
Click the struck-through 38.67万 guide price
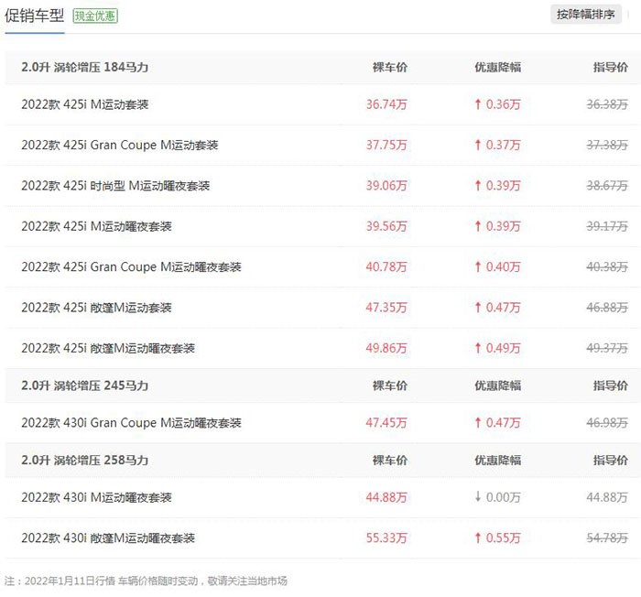pos(607,186)
